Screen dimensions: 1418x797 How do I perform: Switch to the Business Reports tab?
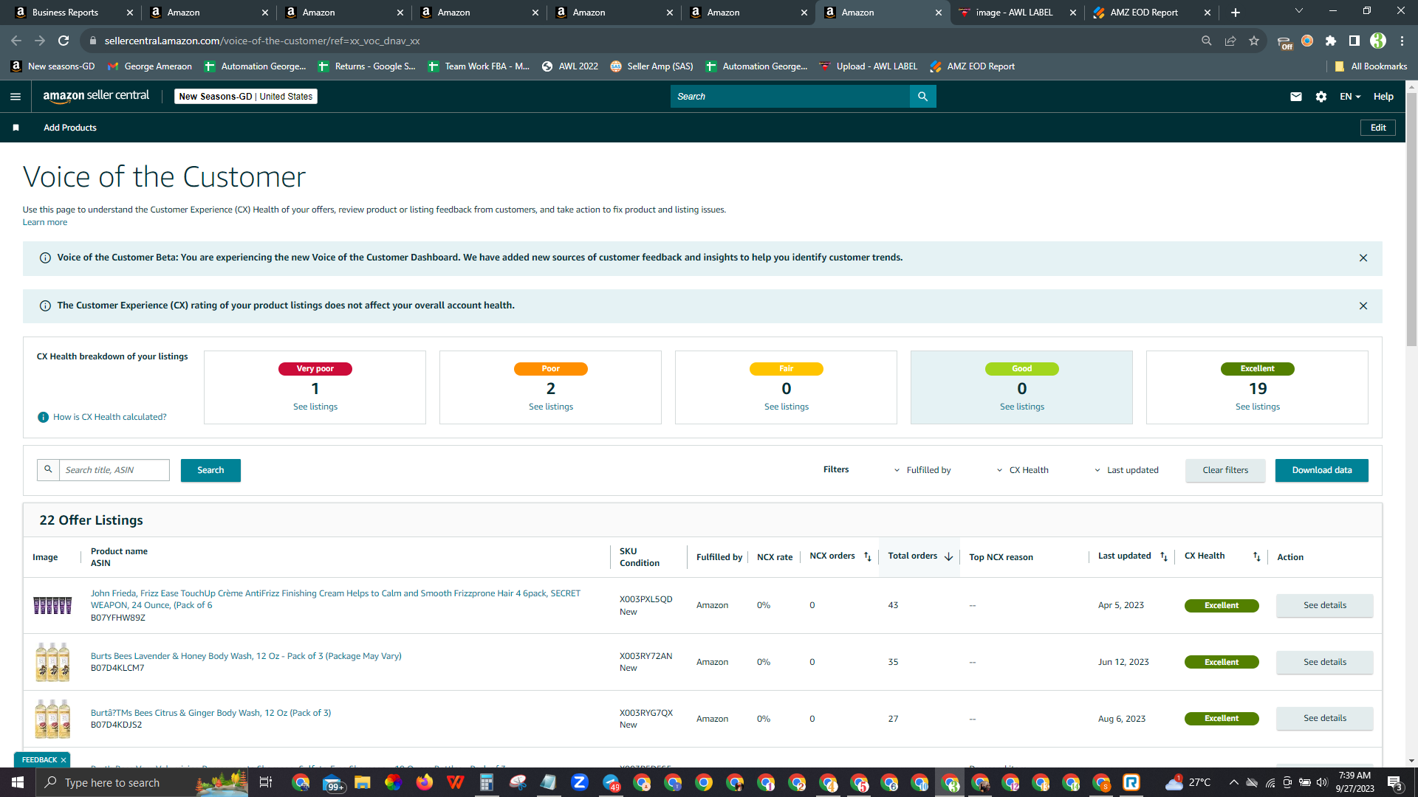[x=72, y=13]
